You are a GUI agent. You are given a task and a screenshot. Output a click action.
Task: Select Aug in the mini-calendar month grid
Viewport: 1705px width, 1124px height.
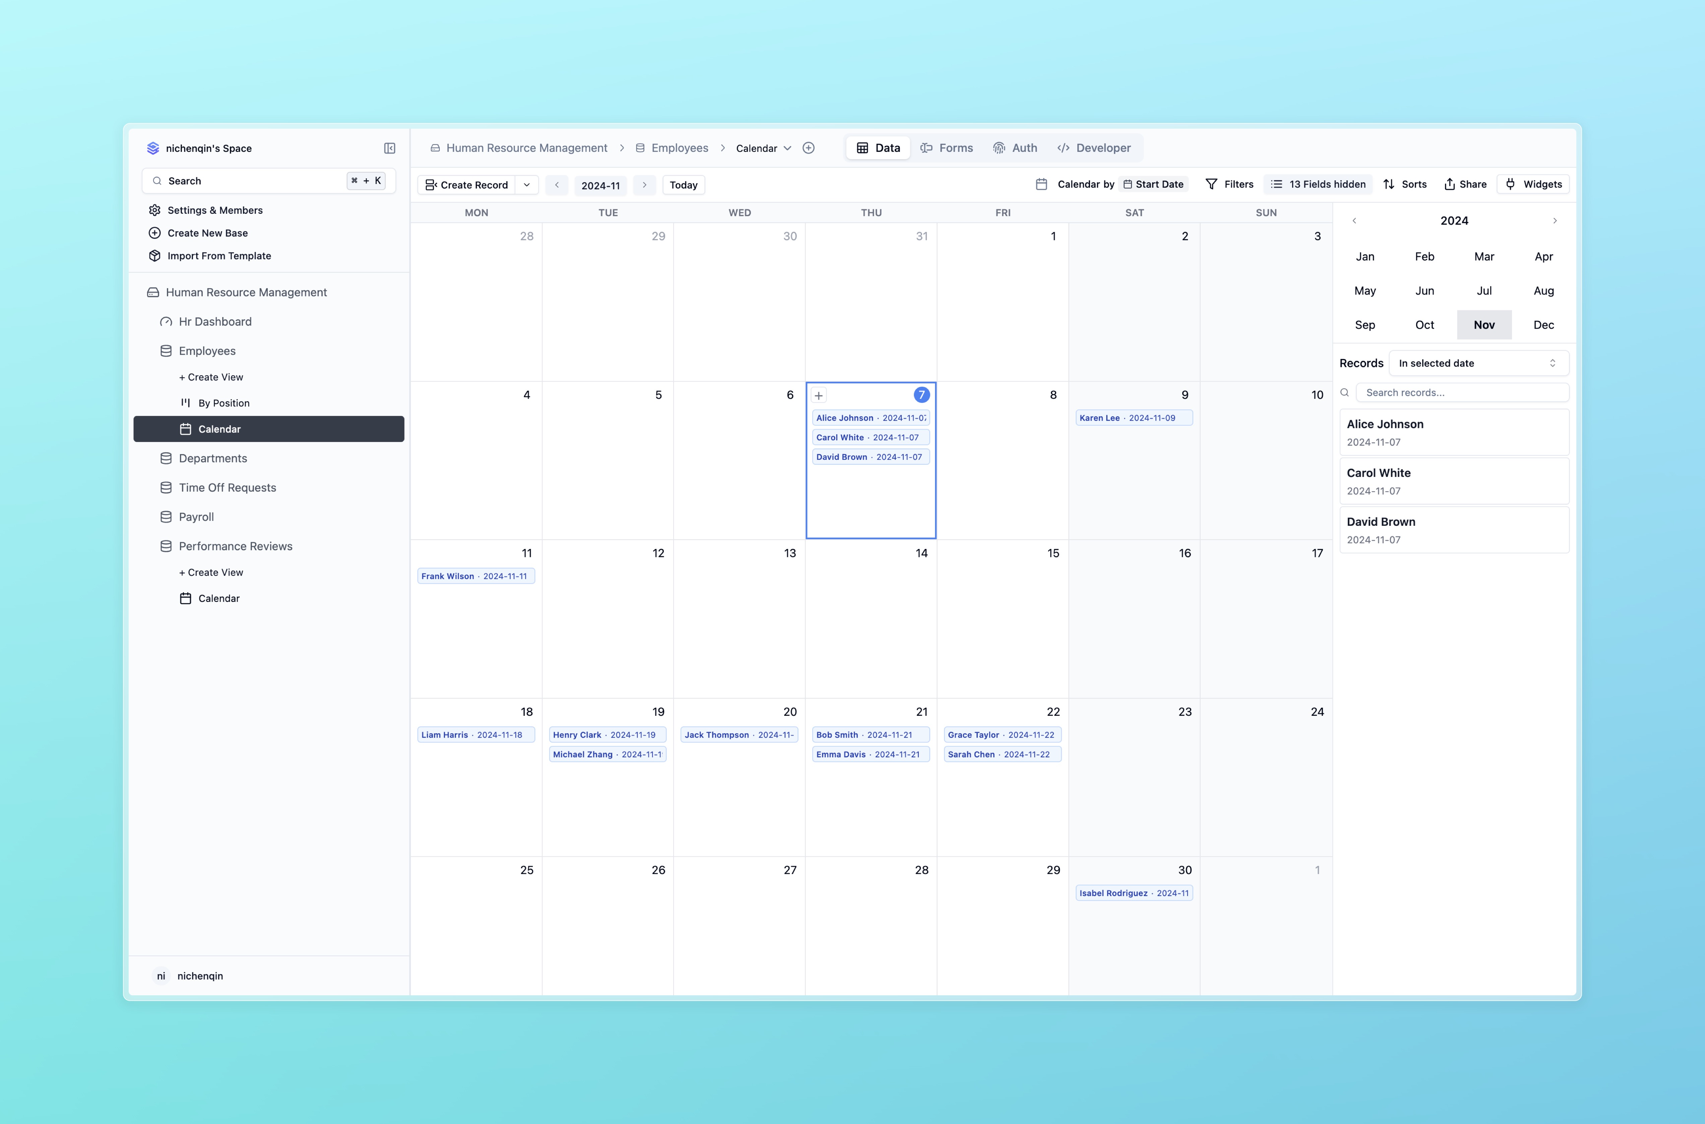click(x=1544, y=290)
